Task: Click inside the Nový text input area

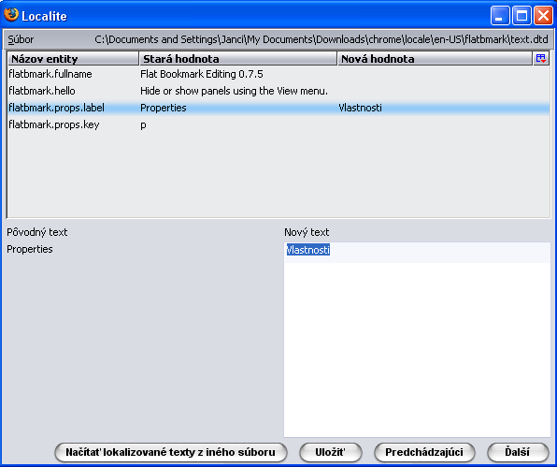Action: tap(417, 340)
